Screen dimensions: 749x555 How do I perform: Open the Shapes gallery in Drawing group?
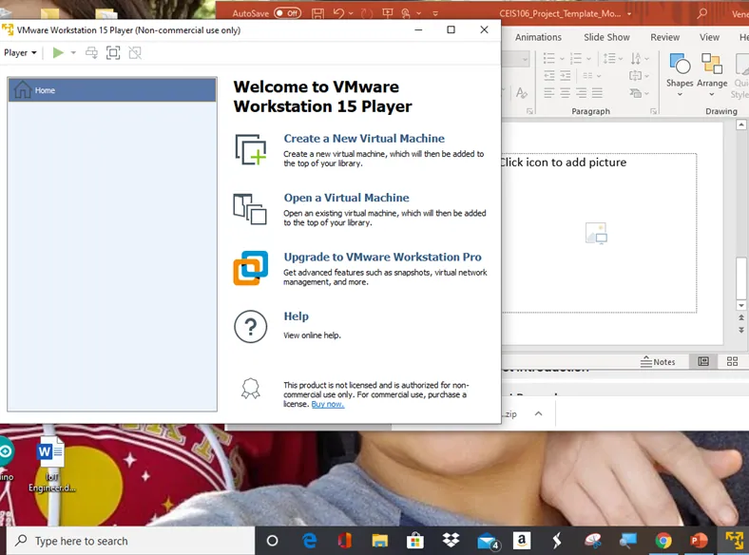point(680,74)
